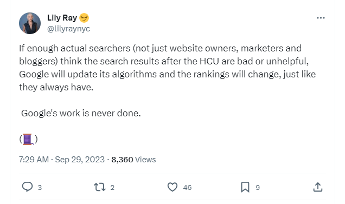Click the 7:29 AM Sep 29, 2023 timestamp
The height and width of the screenshot is (204, 345).
point(62,160)
